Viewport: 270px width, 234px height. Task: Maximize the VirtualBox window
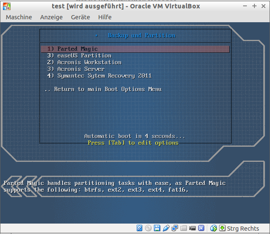[254, 6]
